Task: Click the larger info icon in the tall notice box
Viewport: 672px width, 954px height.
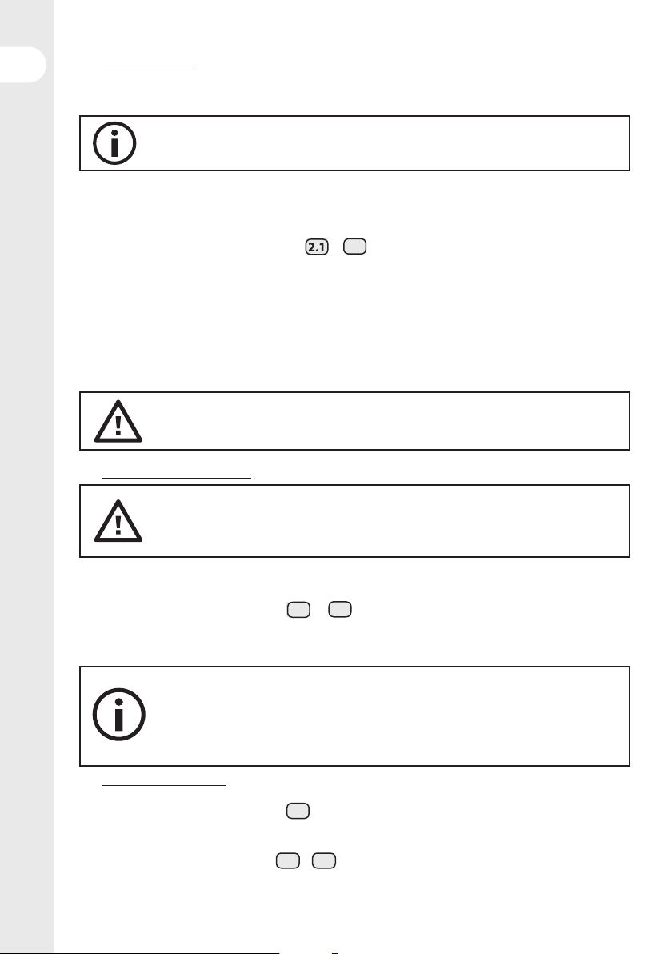Action: tap(118, 714)
